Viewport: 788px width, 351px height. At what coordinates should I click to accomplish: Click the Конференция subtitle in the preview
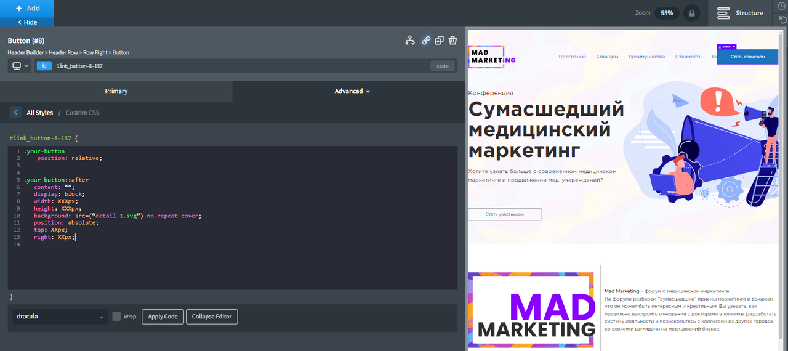click(x=491, y=93)
